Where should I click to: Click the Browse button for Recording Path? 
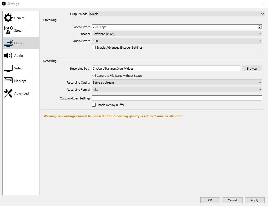tap(252, 68)
